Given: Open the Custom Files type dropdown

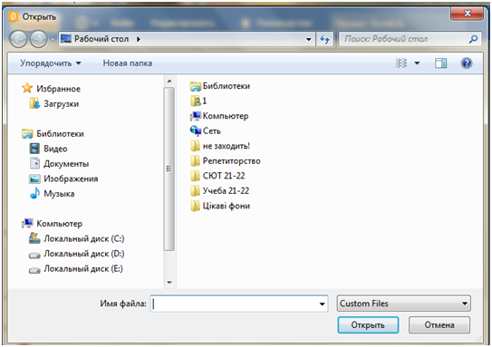Looking at the screenshot, I should pos(403,304).
